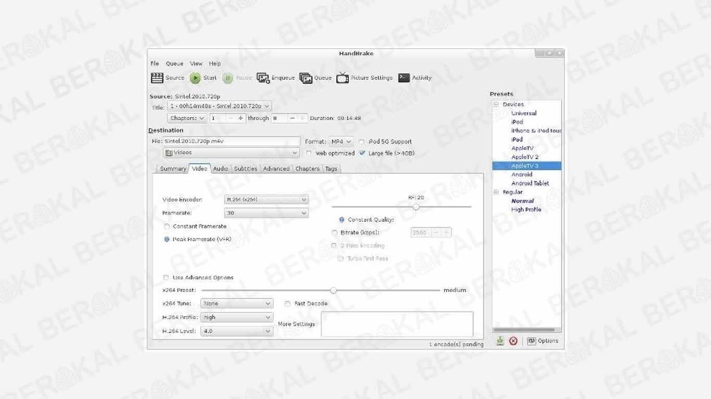
Task: Click the preset Options button
Action: click(x=543, y=341)
